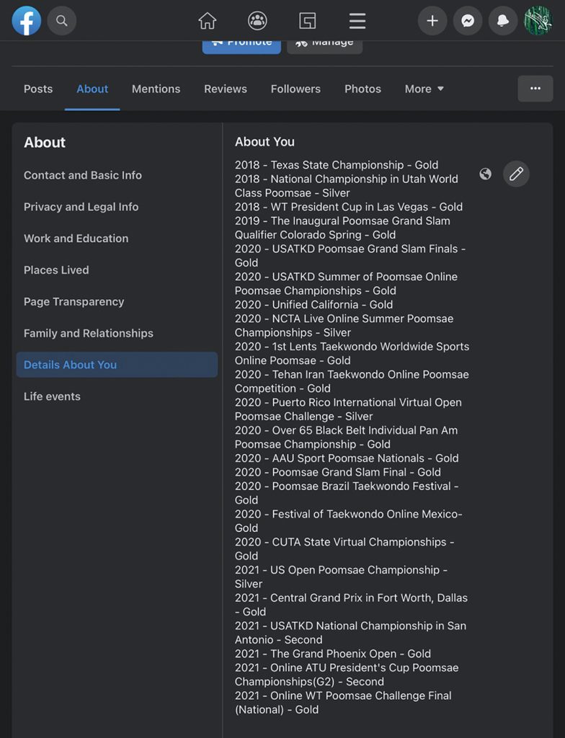Change audience via globe privacy icon
The image size is (565, 738).
486,174
